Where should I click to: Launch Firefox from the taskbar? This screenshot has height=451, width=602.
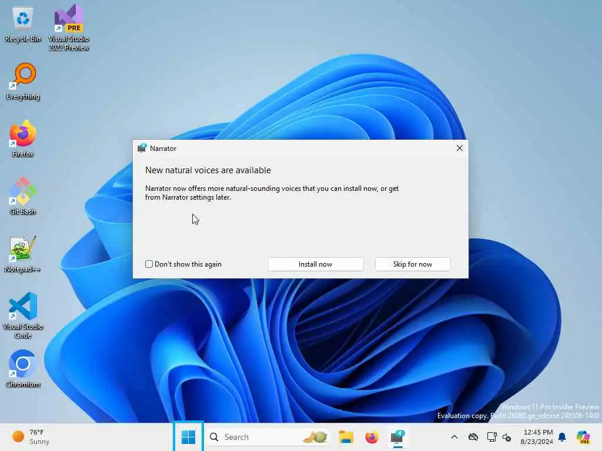(372, 437)
